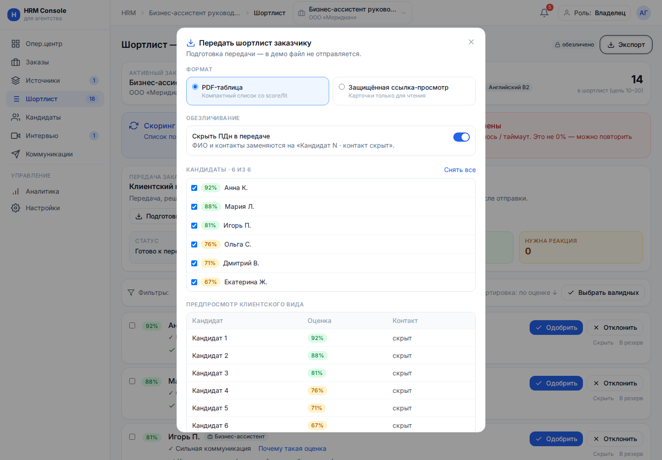This screenshot has width=662, height=460.
Task: Click the Английский B2 tag
Action: click(509, 87)
